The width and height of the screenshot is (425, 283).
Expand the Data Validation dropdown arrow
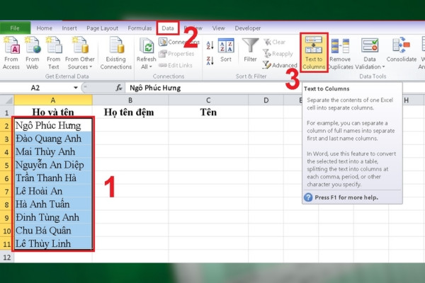pos(383,67)
